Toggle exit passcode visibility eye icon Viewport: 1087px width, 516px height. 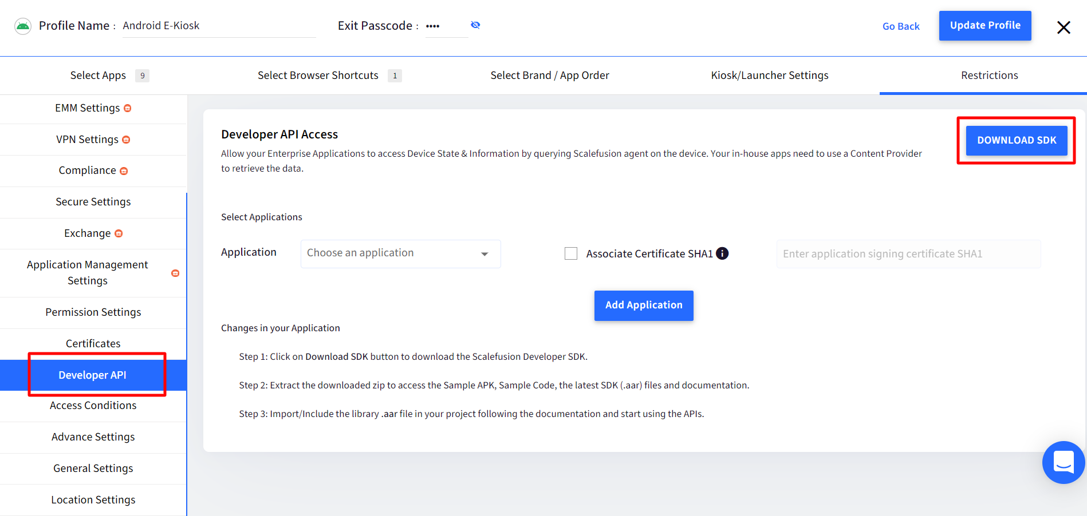click(475, 25)
